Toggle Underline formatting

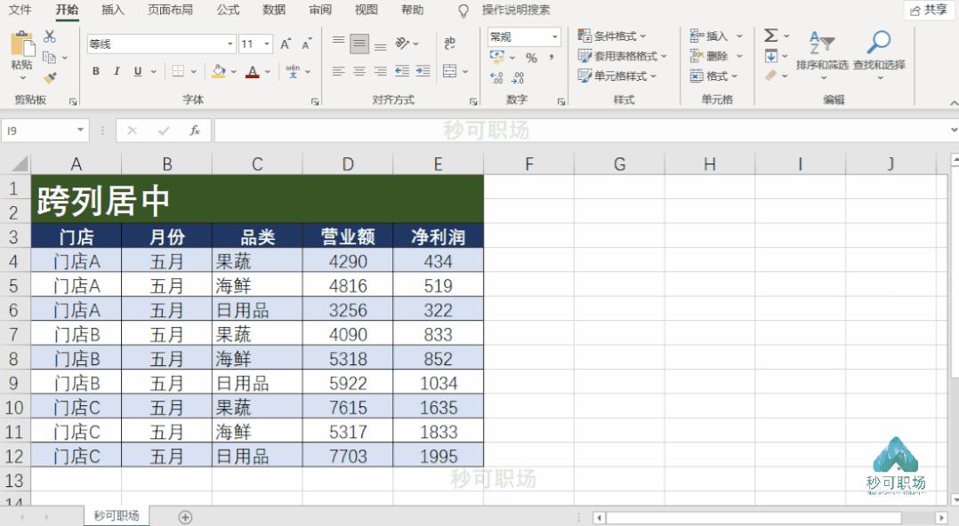(137, 71)
